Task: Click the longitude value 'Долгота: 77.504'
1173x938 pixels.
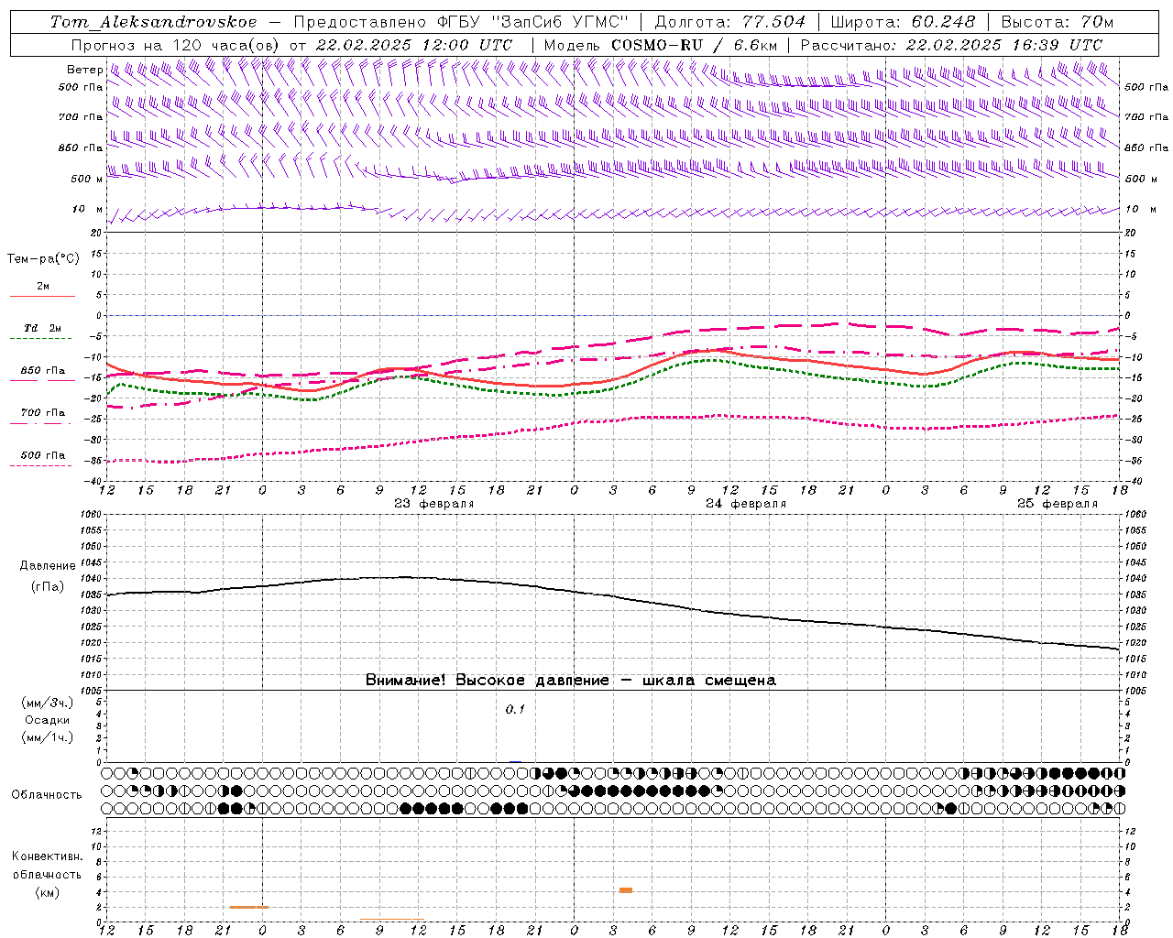Action: point(730,22)
